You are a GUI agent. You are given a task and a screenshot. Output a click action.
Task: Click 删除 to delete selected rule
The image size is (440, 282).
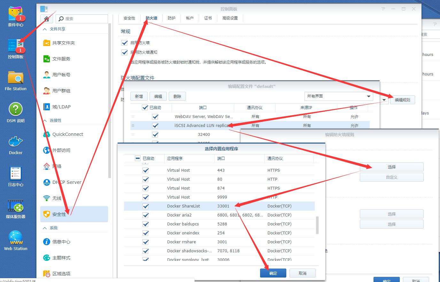click(177, 96)
